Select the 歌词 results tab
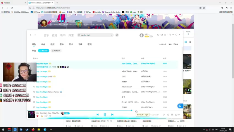This screenshot has width=234, height=132. click(x=90, y=44)
